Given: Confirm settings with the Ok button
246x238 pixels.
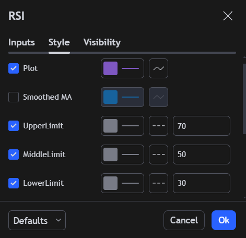Looking at the screenshot, I should (x=224, y=220).
